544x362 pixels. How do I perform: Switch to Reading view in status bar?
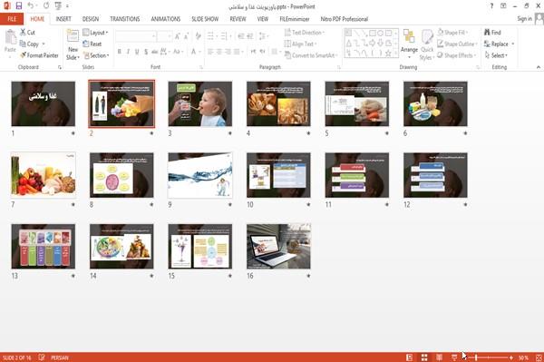pos(439,357)
